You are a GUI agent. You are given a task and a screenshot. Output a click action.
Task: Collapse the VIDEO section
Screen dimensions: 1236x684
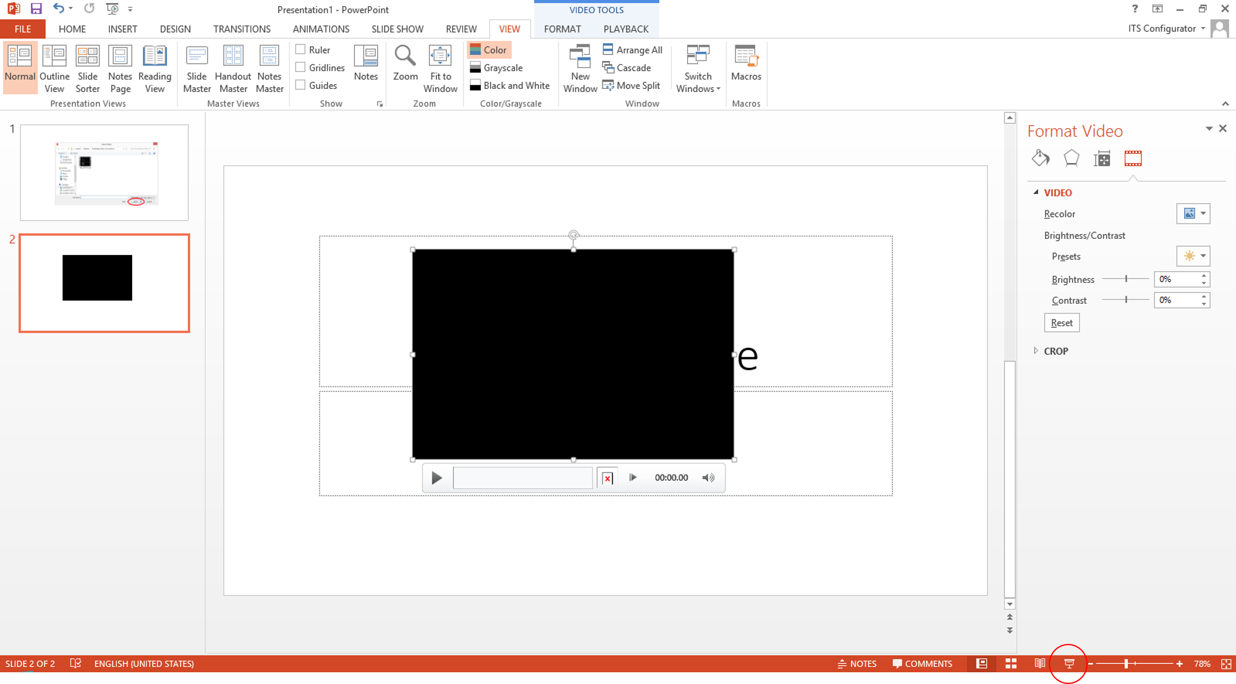1036,193
